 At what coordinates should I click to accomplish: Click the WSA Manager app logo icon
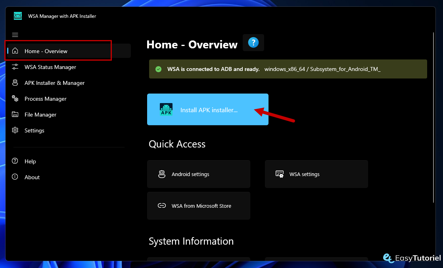[x=18, y=16]
